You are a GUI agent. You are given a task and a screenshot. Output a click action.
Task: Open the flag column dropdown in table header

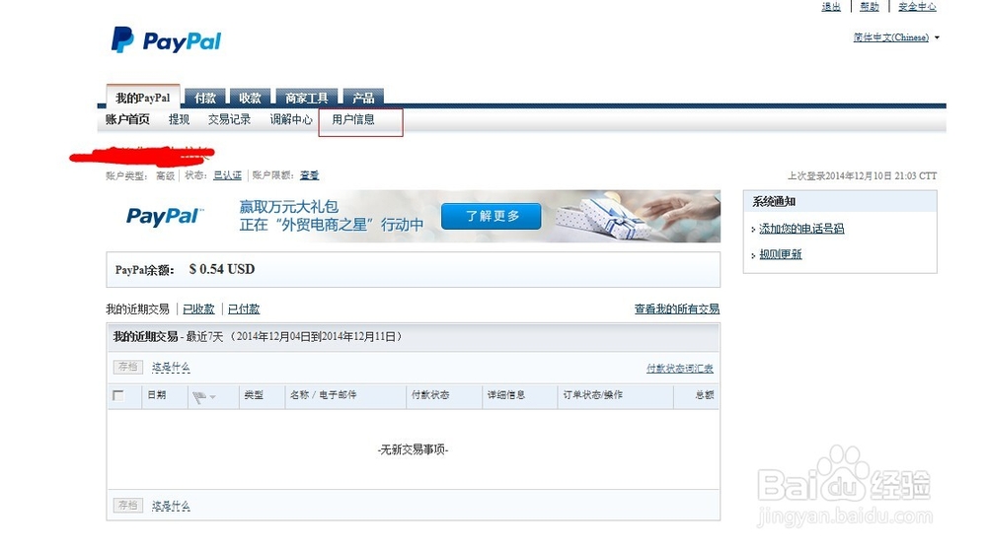(x=204, y=396)
